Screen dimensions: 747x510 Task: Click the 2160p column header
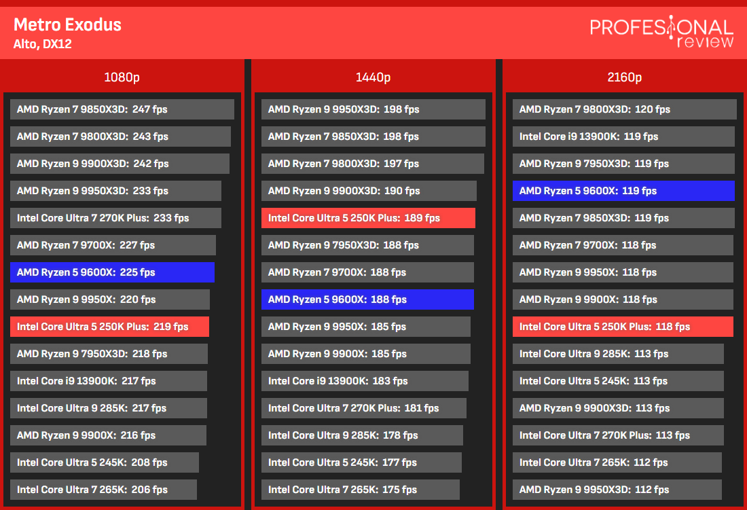(x=625, y=77)
